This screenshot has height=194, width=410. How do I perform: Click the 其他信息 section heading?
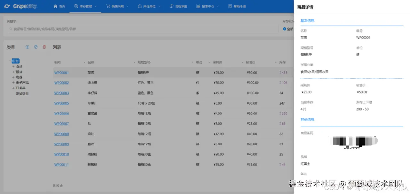(307, 120)
